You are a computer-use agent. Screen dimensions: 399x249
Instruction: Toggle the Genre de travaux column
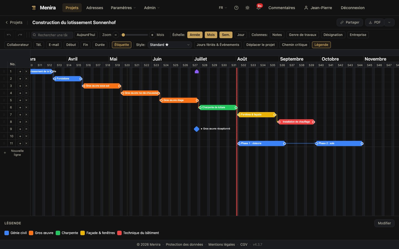pyautogui.click(x=303, y=35)
